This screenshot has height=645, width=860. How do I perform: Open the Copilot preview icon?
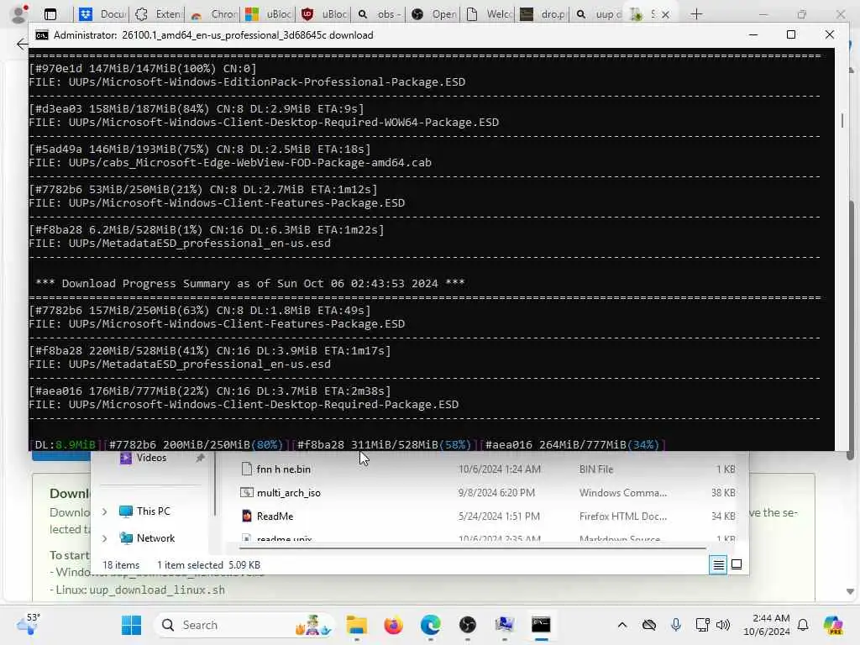pos(833,625)
